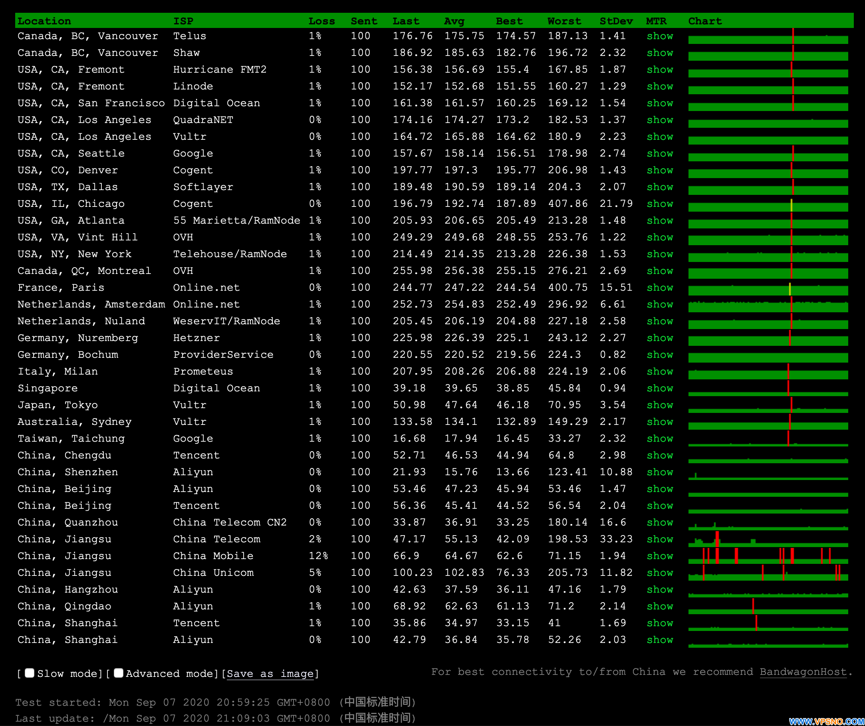The width and height of the screenshot is (865, 726).
Task: Click the Location column header
Action: point(44,21)
